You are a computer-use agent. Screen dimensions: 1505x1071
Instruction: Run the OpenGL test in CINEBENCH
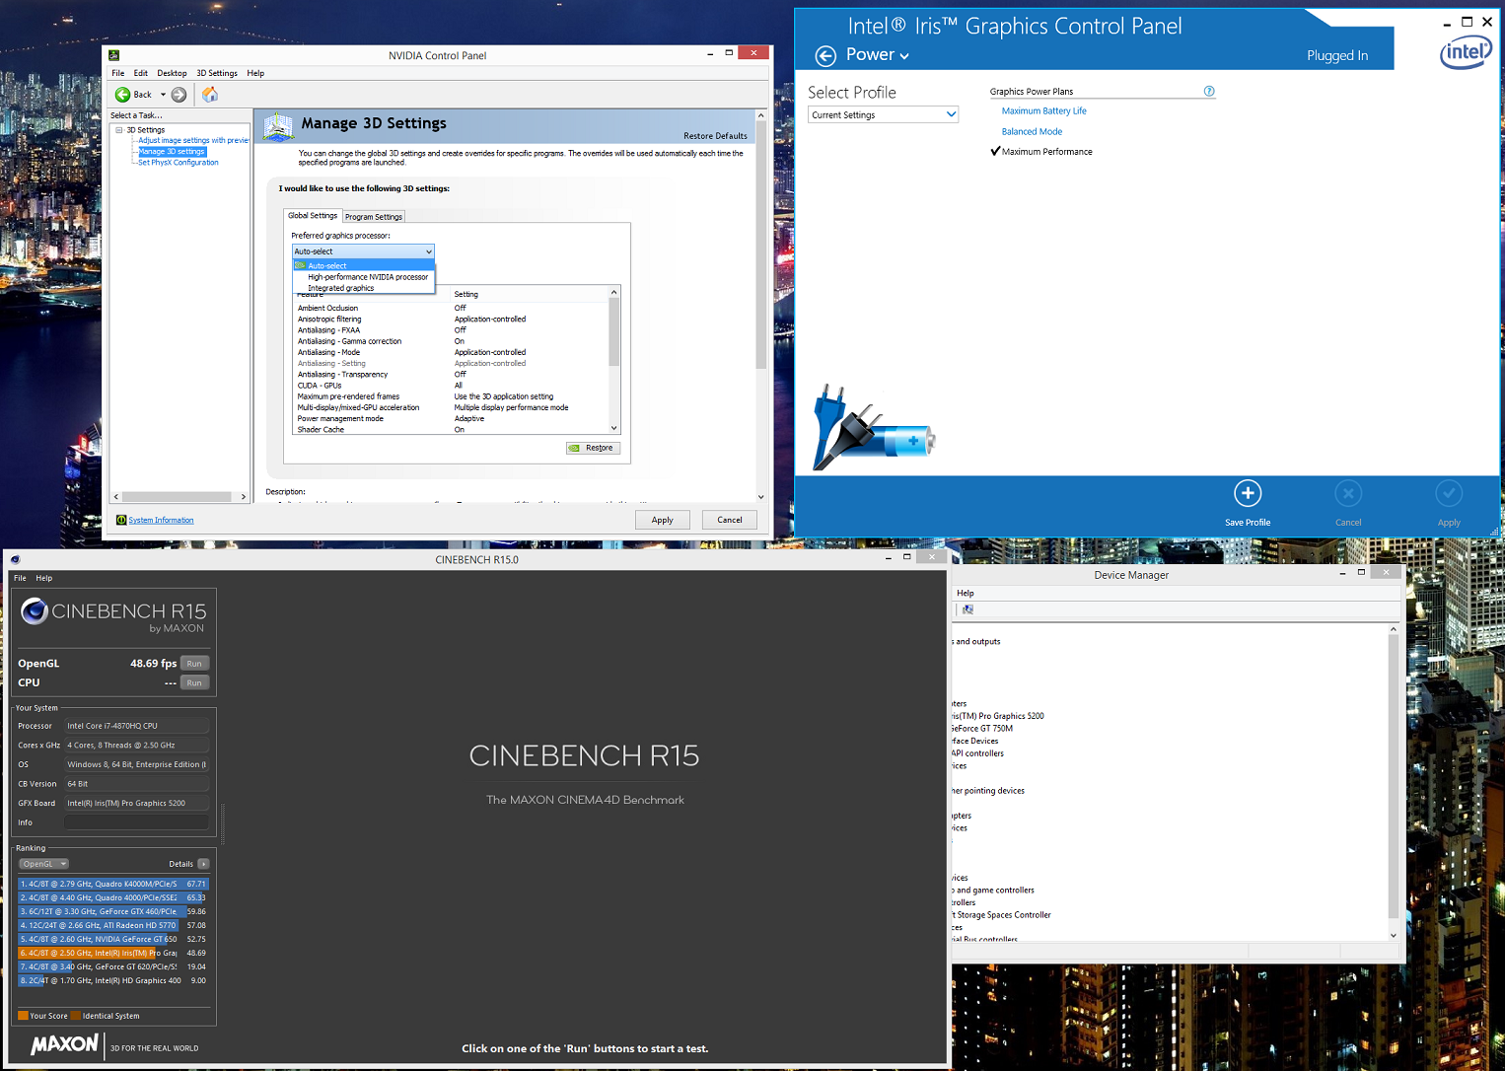[x=194, y=664]
